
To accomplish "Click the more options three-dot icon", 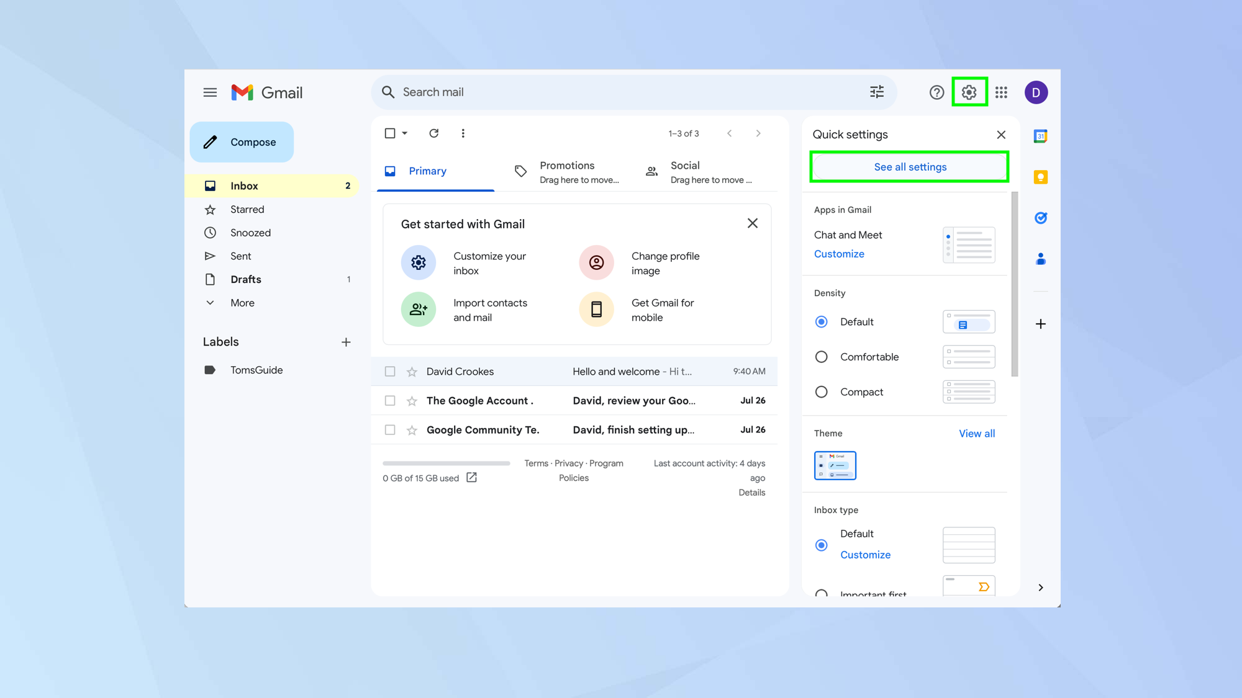I will pos(463,133).
